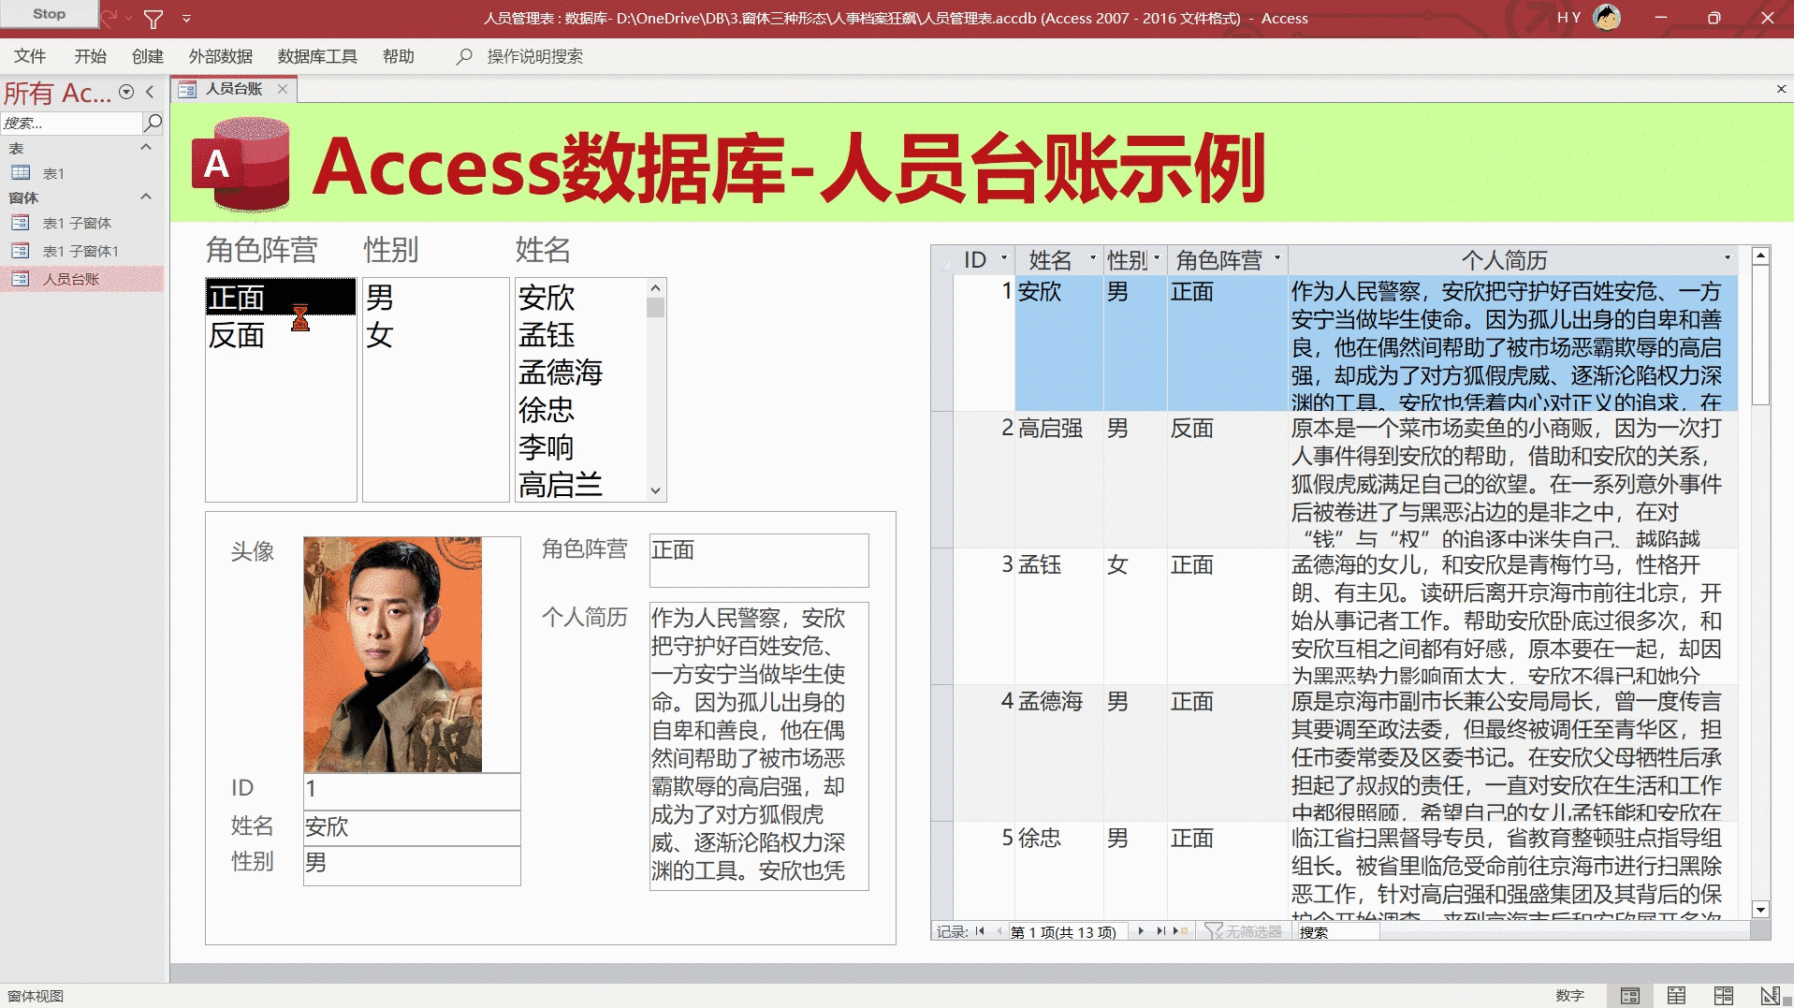Click the navigation pane search magnifier icon
1794x1008 pixels.
(153, 123)
